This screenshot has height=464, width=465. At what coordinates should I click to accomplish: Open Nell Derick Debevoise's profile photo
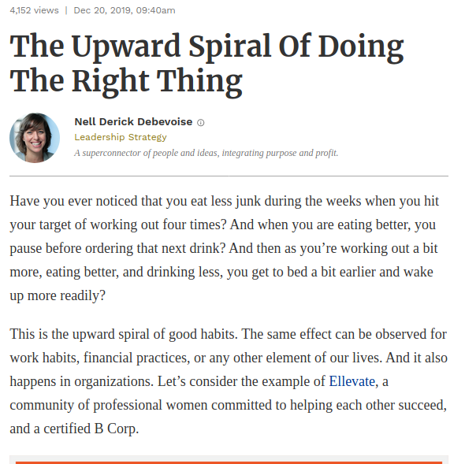[x=35, y=138]
